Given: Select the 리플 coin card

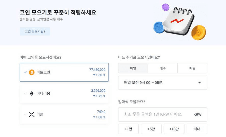Looking at the screenshot, I should (x=64, y=114).
